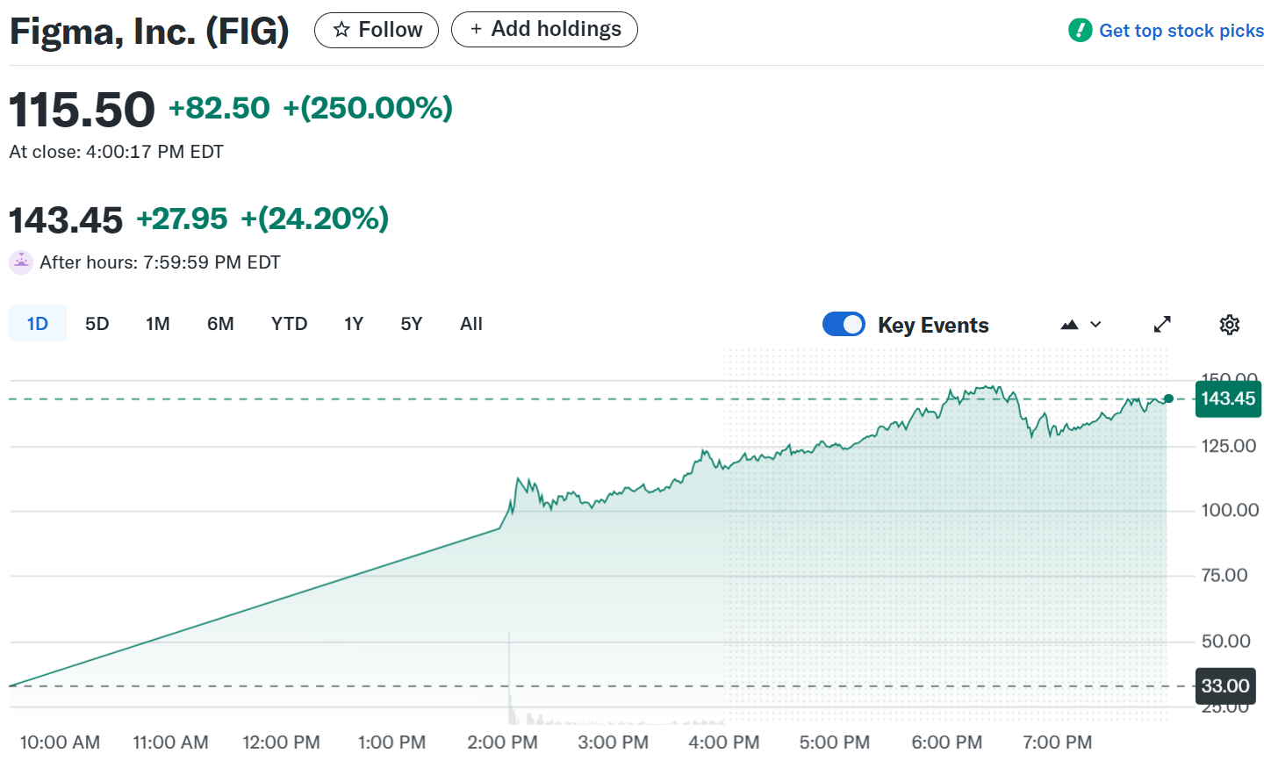Click the Key Events label

coord(933,326)
